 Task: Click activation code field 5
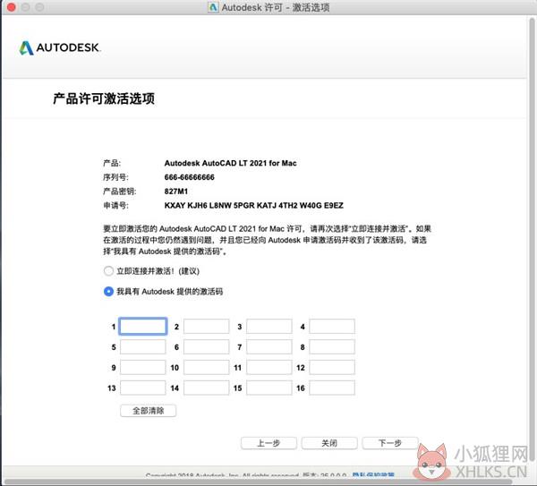(x=143, y=347)
